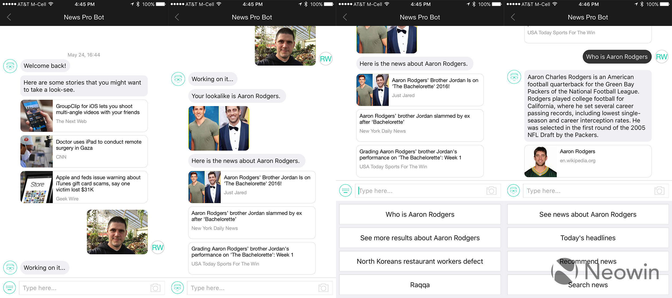Tap RW user avatar in second screen
The width and height of the screenshot is (672, 298).
(326, 59)
